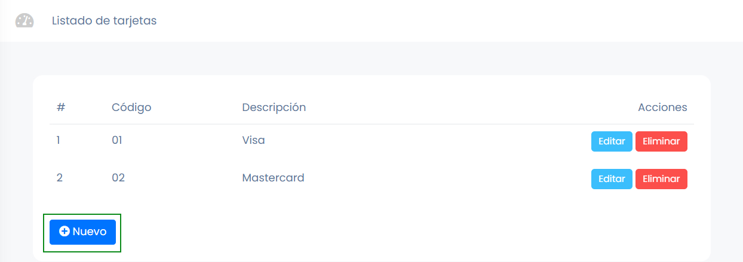Click the dashboard gauge icon
This screenshot has width=743, height=262.
click(x=24, y=21)
